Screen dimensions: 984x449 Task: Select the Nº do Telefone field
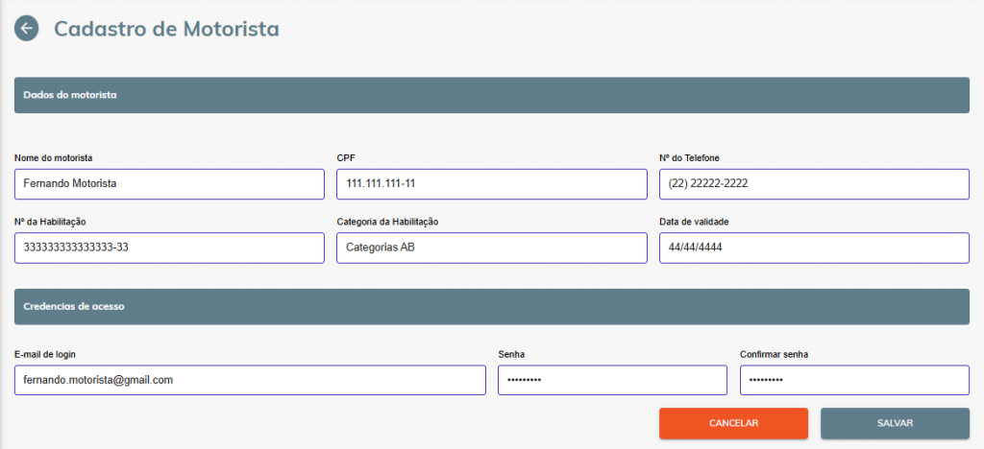point(814,184)
